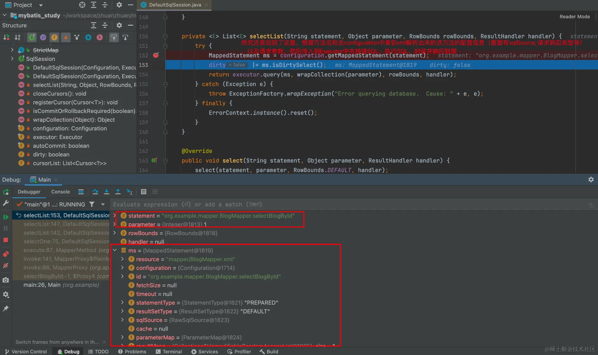Toggle breakpoint on line 152

pos(156,55)
